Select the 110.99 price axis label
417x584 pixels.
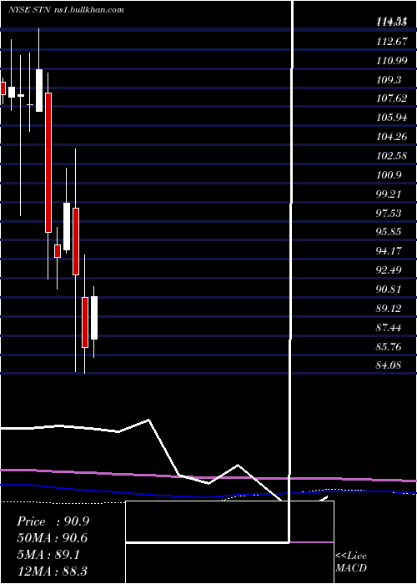(x=392, y=61)
